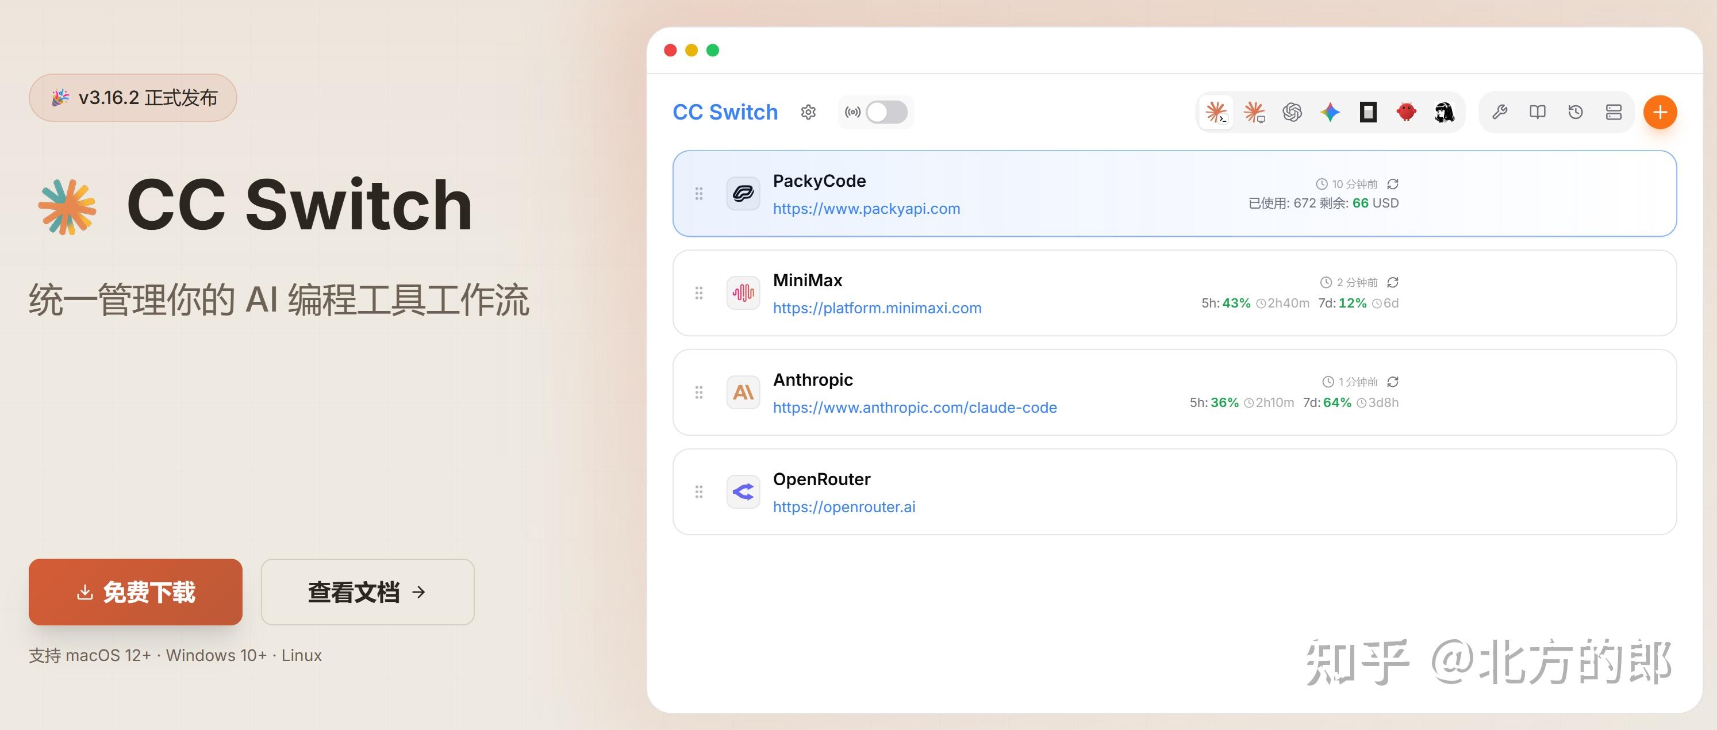Open the 查看文档 docs button
1717x730 pixels.
pyautogui.click(x=367, y=592)
